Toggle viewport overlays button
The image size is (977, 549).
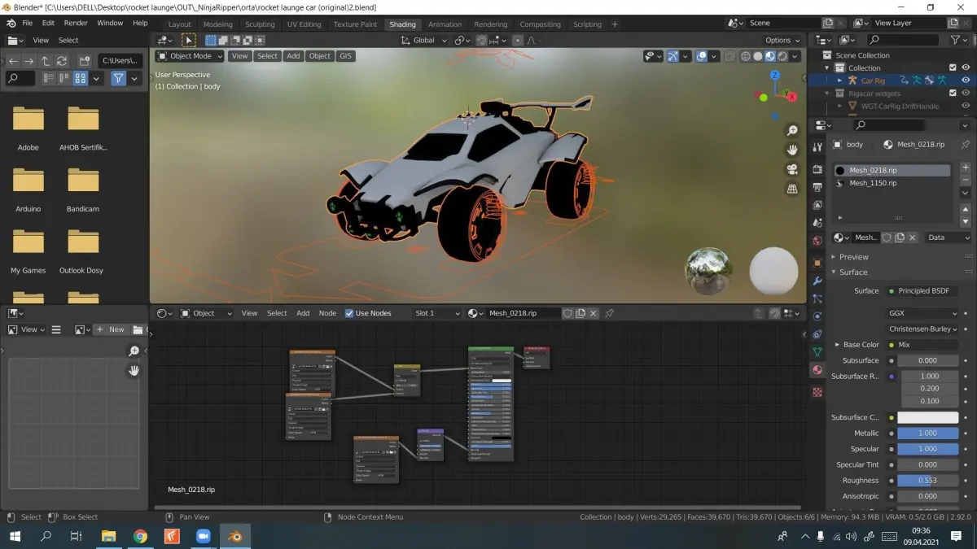[701, 56]
